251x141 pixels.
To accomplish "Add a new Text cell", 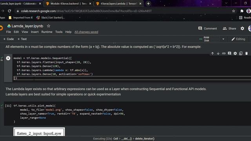I will (22, 39).
